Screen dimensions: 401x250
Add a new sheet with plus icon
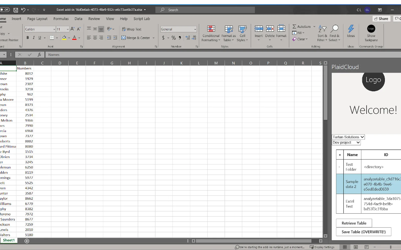click(27, 241)
